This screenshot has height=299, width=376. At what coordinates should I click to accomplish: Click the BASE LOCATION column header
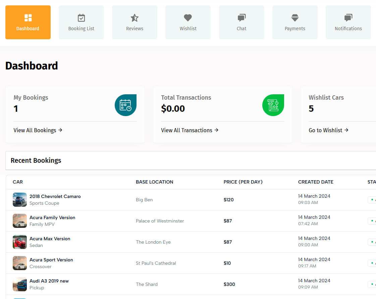[x=154, y=182]
